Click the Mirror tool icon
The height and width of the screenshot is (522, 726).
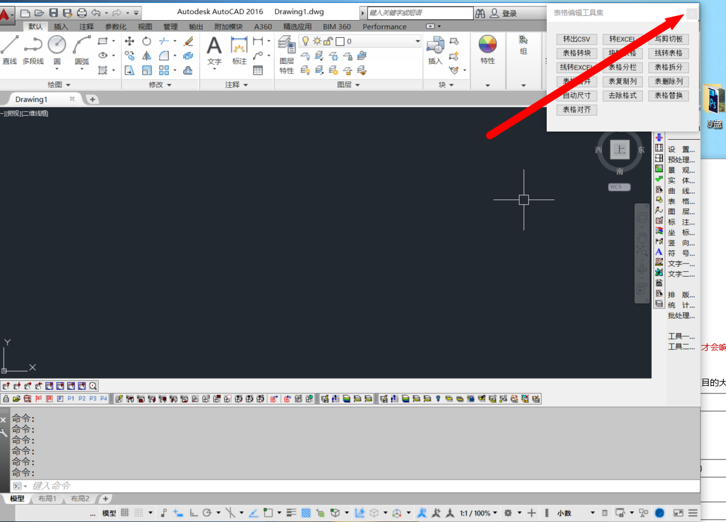[147, 55]
